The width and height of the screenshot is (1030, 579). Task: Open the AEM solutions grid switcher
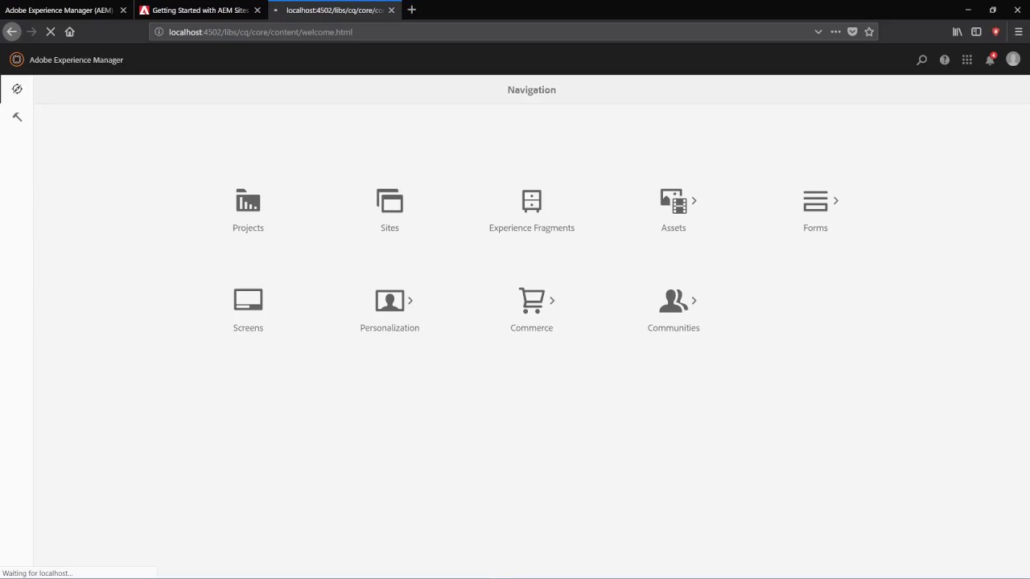[967, 60]
